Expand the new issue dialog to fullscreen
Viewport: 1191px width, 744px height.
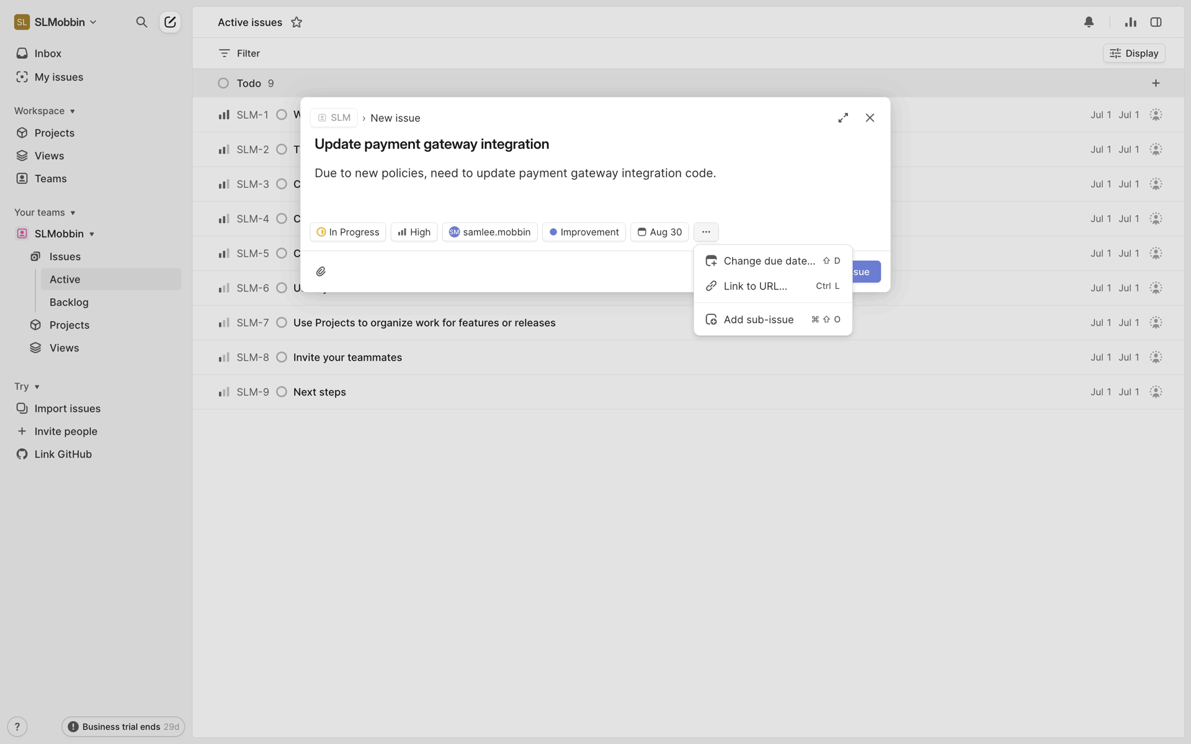pos(843,118)
